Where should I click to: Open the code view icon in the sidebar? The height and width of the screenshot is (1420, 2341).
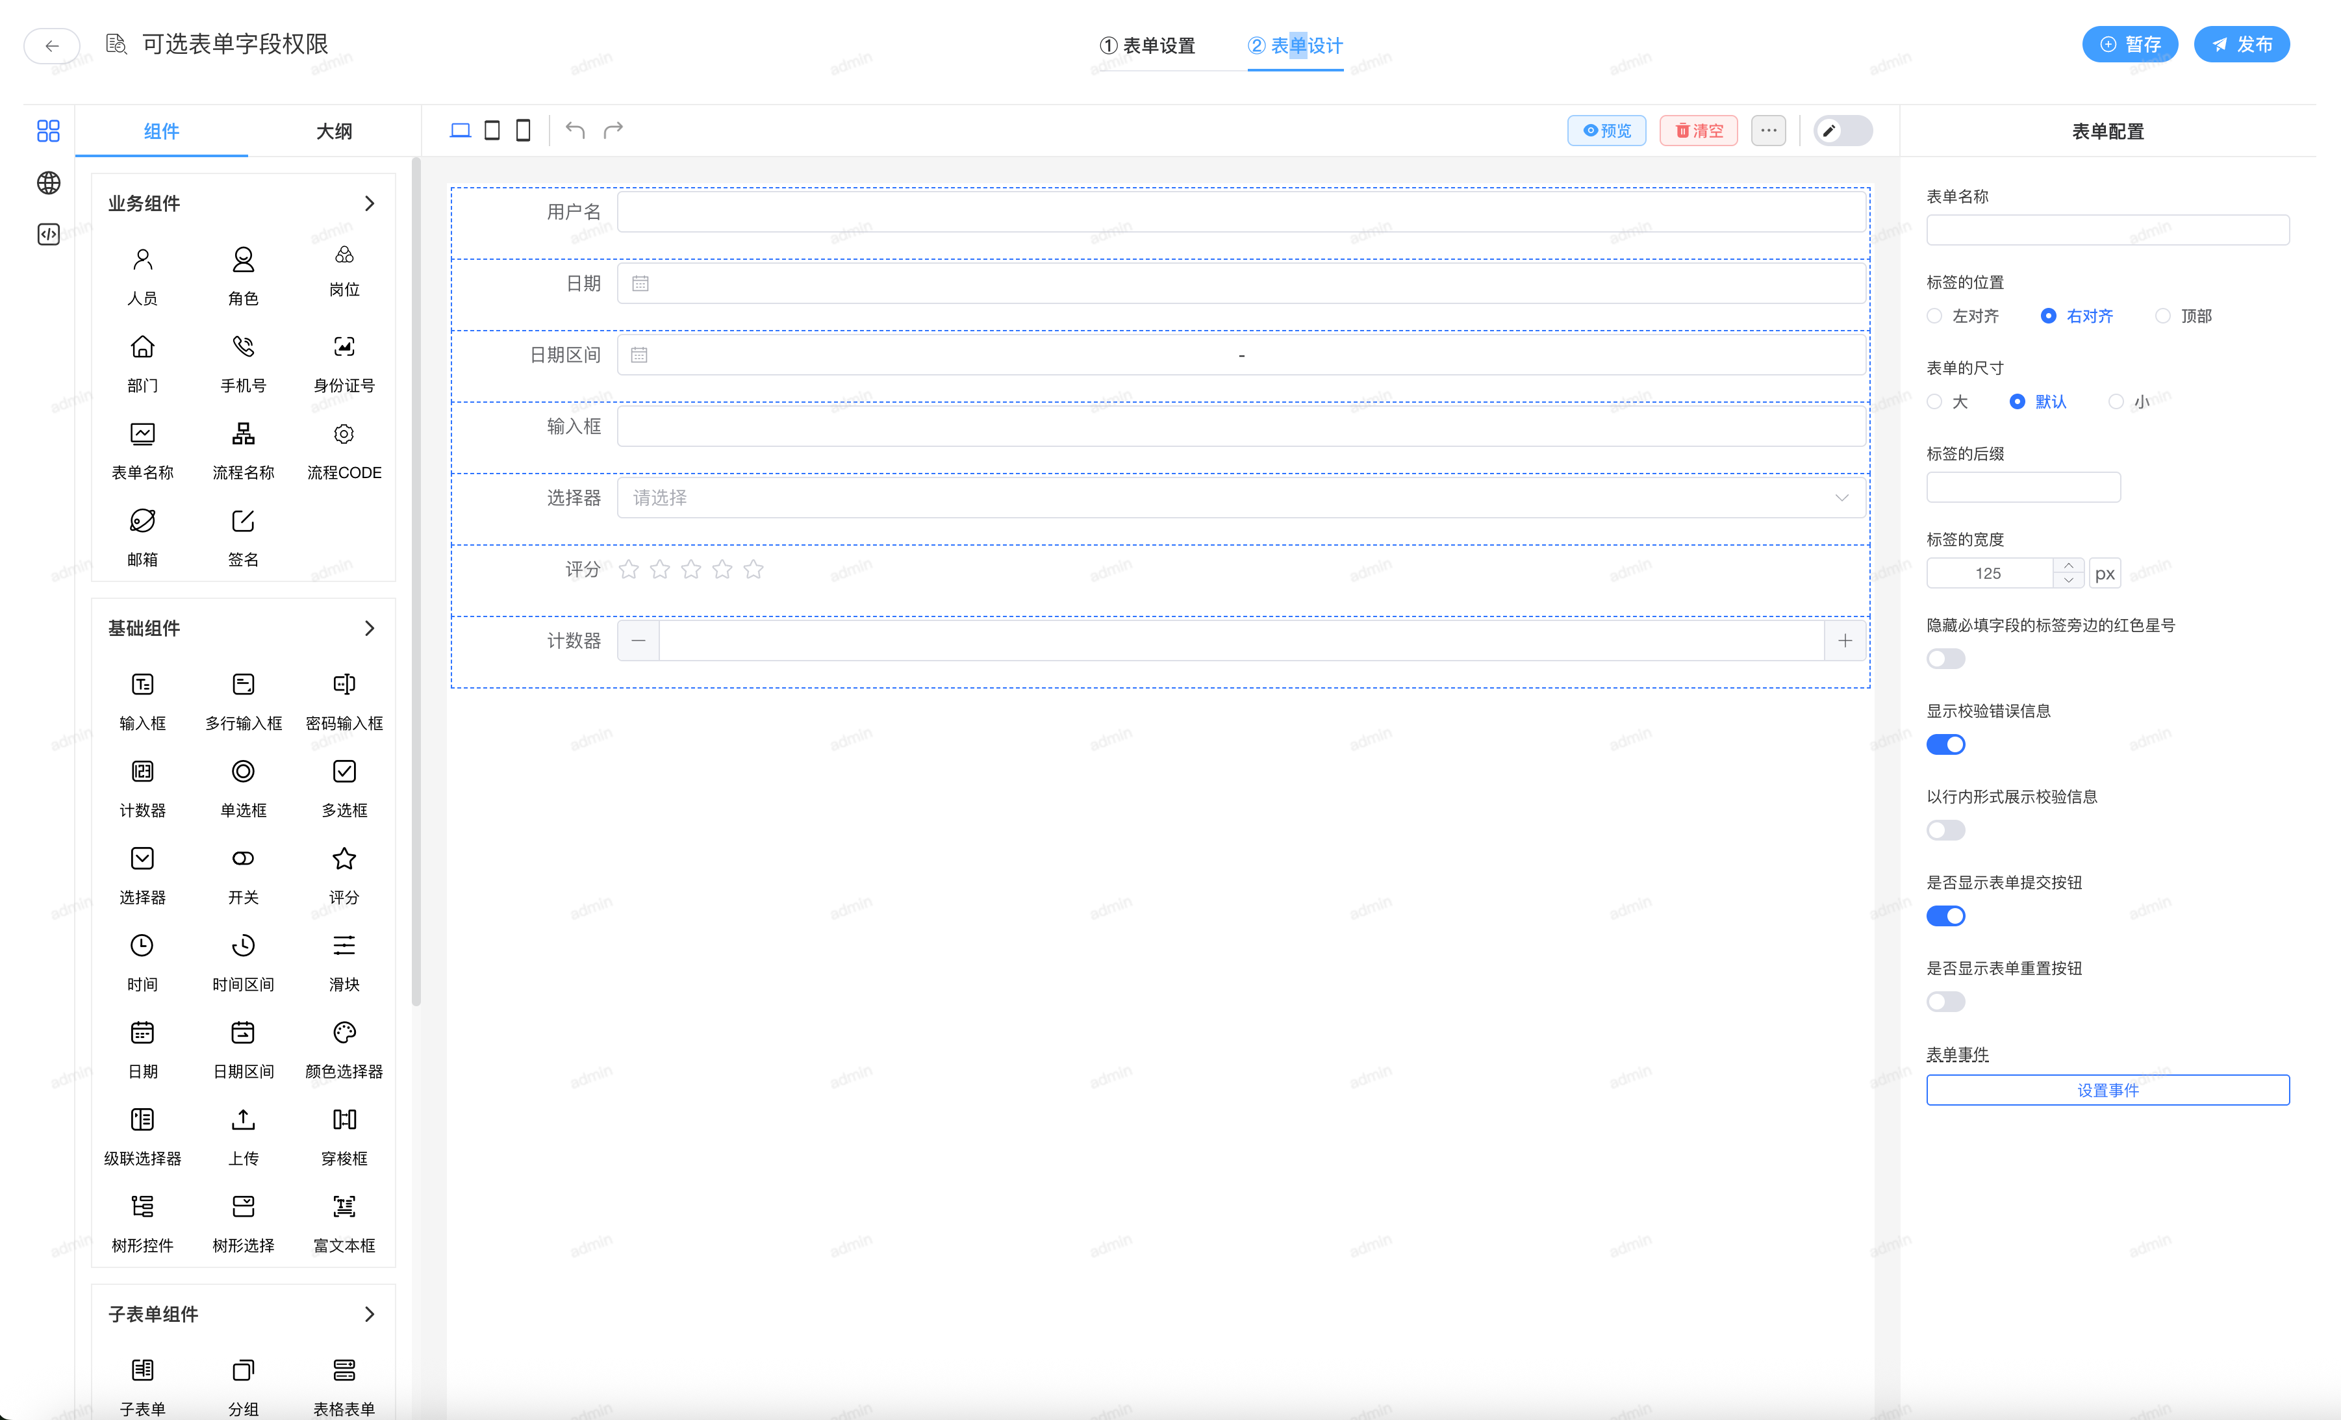(x=49, y=235)
